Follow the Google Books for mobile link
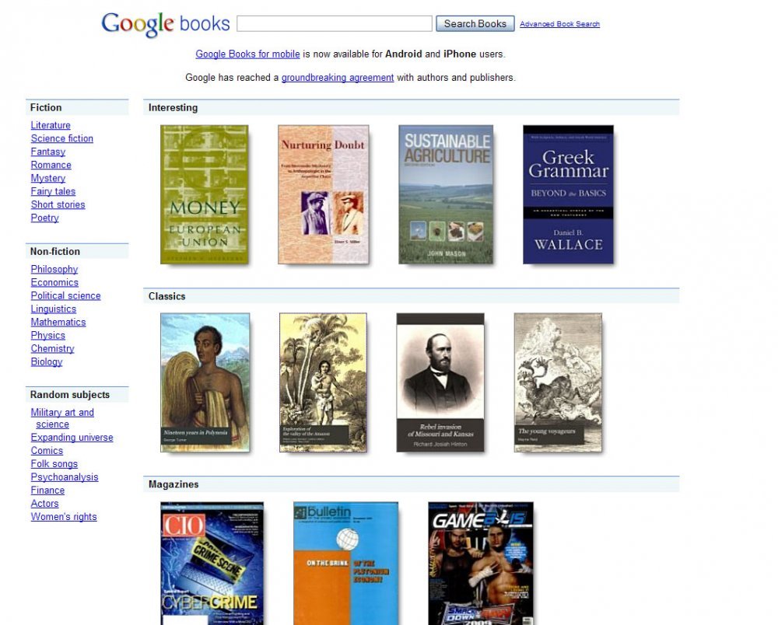This screenshot has width=778, height=625. tap(247, 54)
